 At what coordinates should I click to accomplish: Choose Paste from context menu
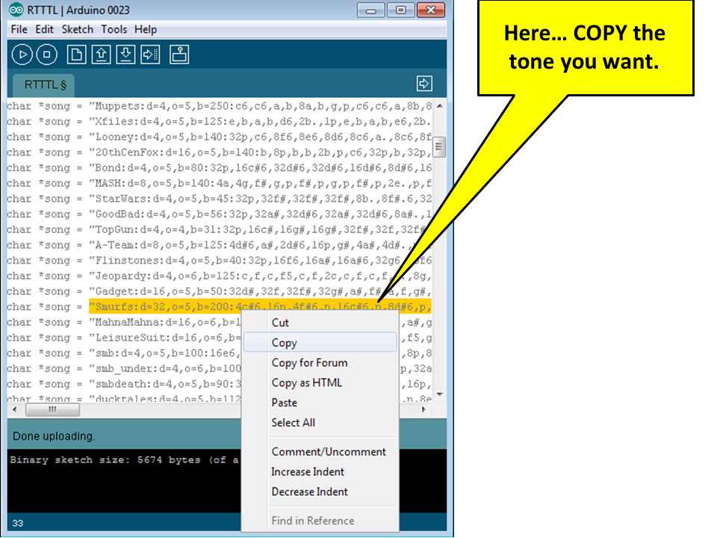click(x=320, y=403)
